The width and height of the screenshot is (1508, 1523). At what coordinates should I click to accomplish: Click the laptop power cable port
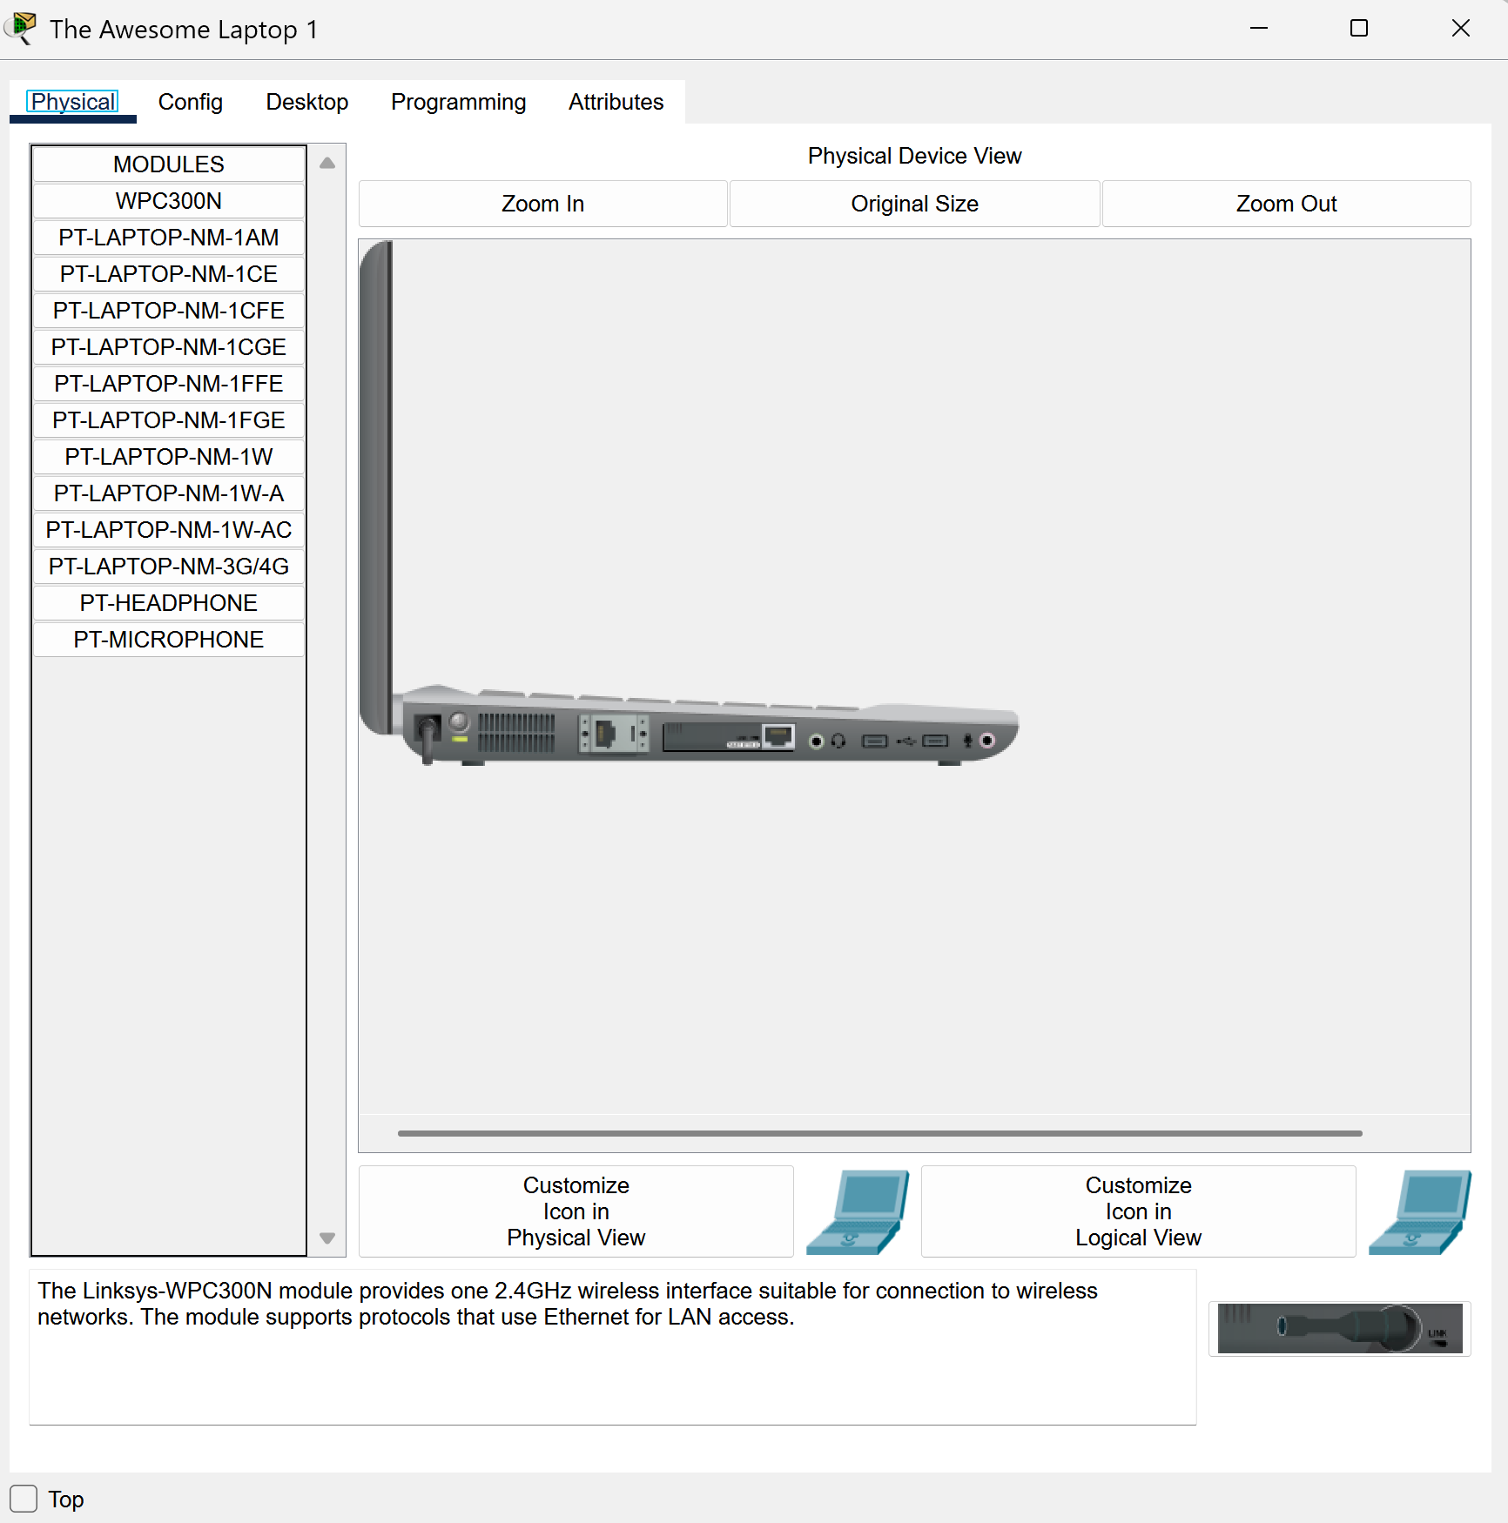click(x=427, y=728)
